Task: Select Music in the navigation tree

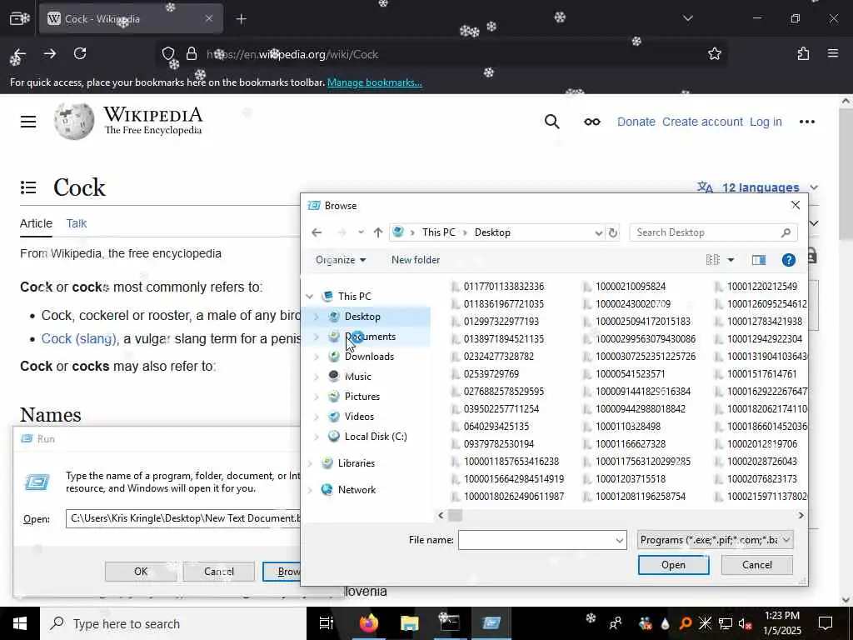Action: (x=357, y=377)
